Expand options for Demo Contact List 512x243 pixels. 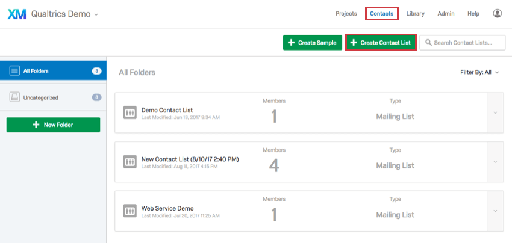point(495,113)
